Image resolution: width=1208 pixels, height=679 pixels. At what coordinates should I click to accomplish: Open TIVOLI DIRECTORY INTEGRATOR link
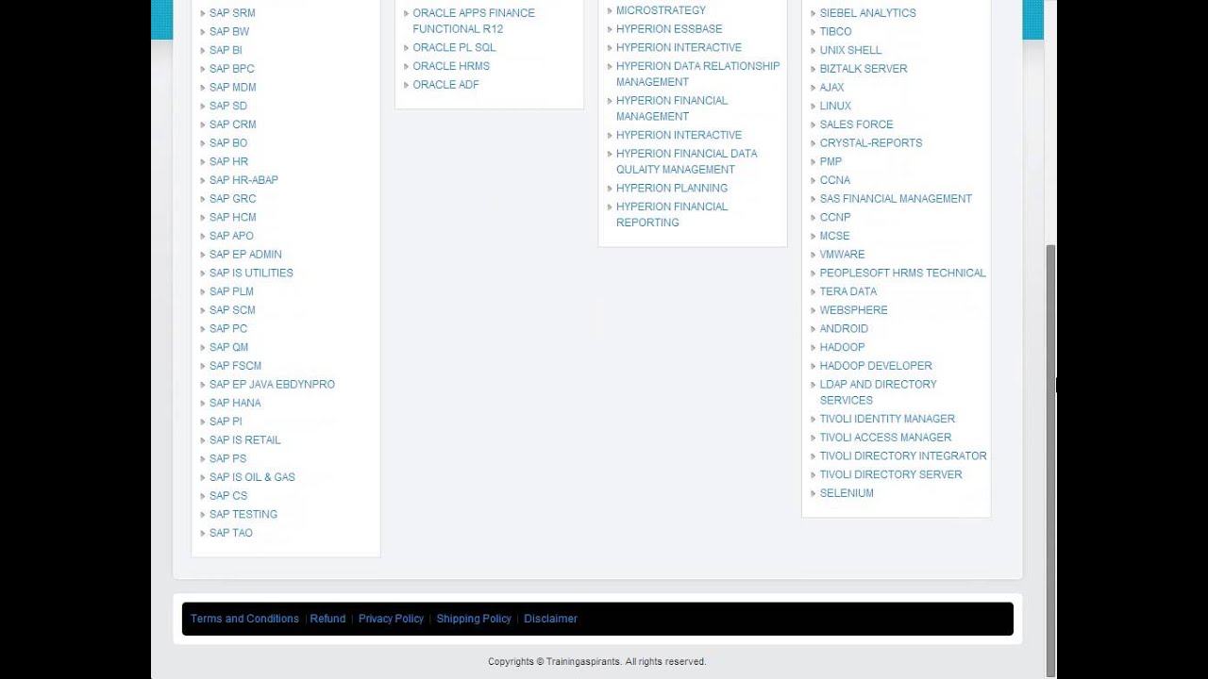pyautogui.click(x=903, y=456)
